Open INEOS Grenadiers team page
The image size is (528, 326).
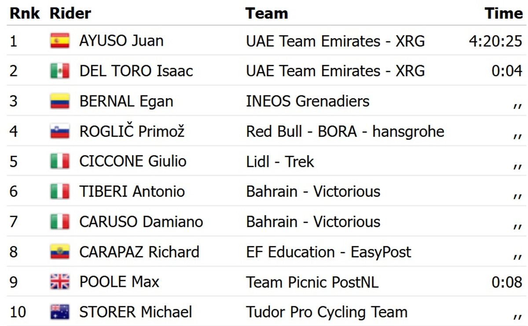coord(308,101)
